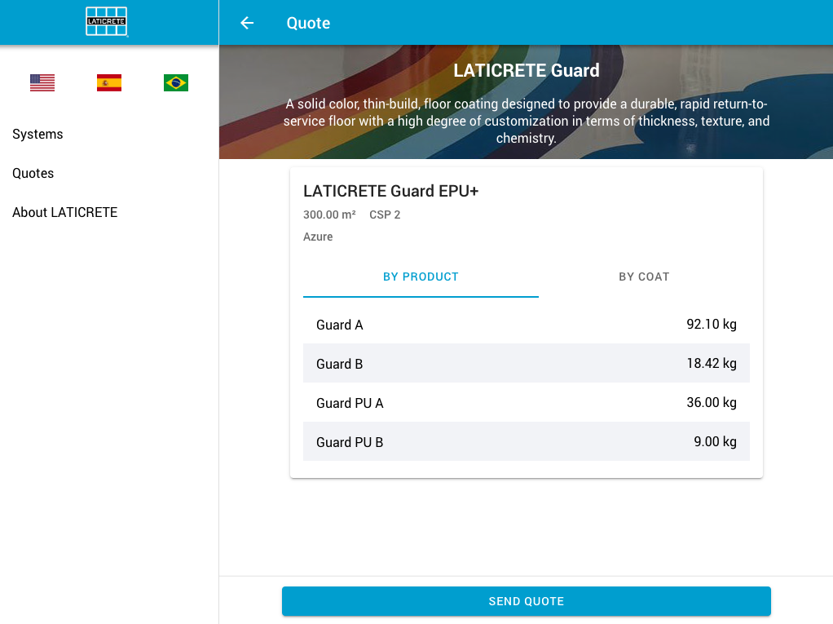
Task: Switch language with the US flag
Action: tap(42, 82)
